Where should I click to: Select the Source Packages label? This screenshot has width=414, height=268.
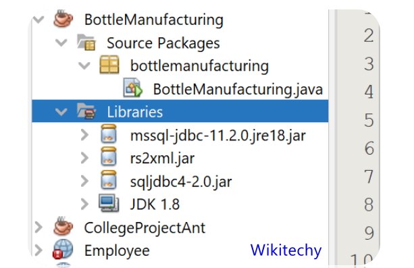[163, 43]
